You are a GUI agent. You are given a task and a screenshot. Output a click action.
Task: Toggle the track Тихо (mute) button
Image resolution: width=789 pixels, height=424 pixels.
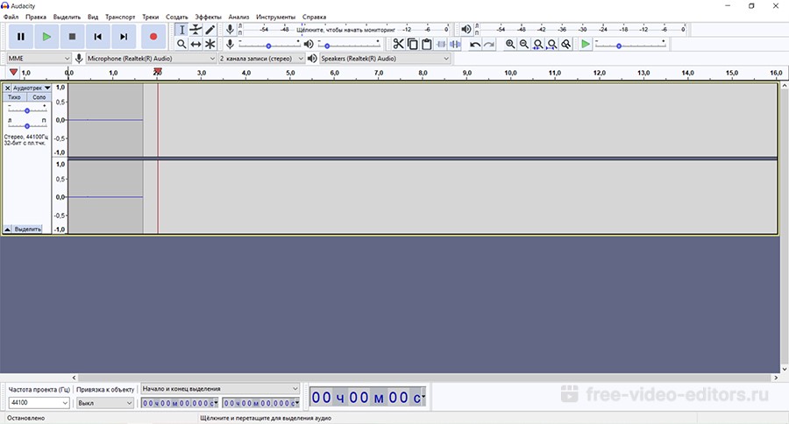point(15,97)
